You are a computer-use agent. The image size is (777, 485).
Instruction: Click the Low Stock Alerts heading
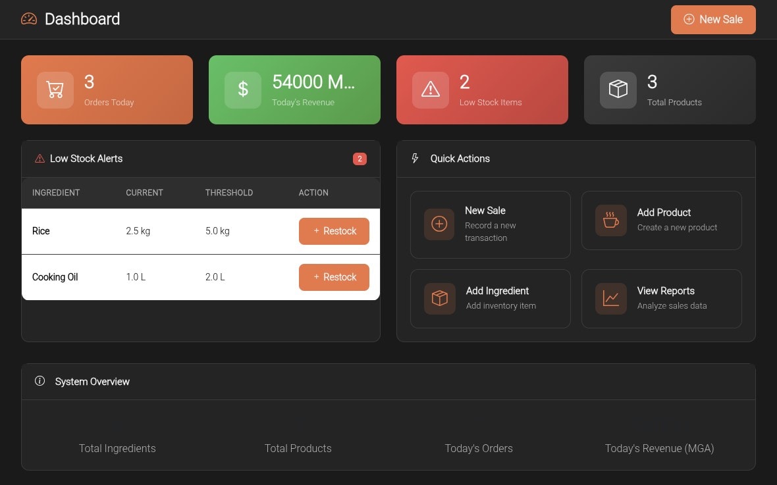click(x=86, y=159)
